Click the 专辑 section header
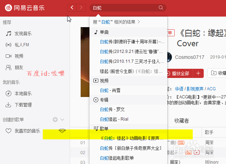The image size is (226, 164). click(x=128, y=100)
